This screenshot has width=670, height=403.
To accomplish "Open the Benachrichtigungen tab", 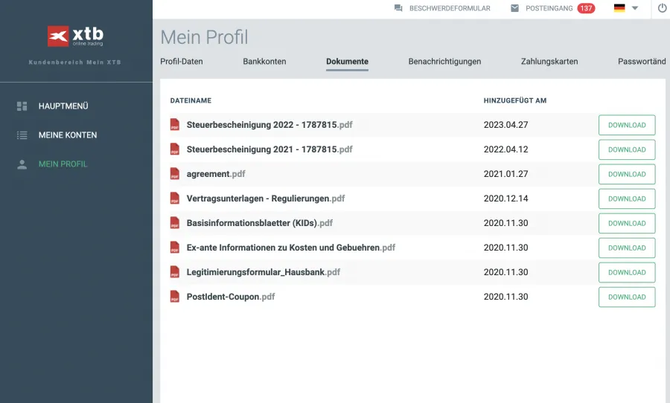I will tap(444, 62).
